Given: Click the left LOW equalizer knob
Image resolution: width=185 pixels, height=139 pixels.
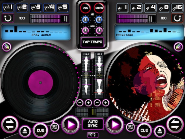Looking at the screenshot, I should [85, 31].
